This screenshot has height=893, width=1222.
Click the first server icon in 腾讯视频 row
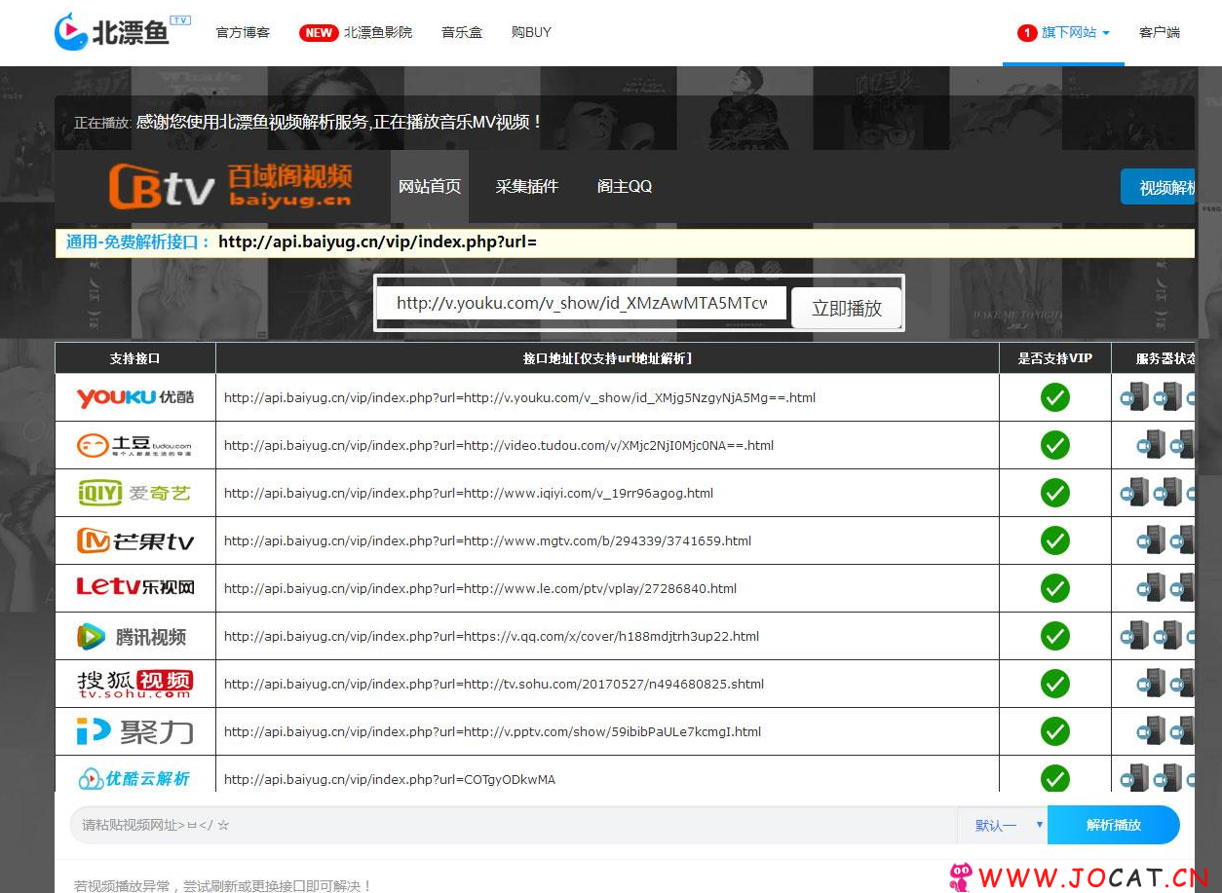point(1135,635)
